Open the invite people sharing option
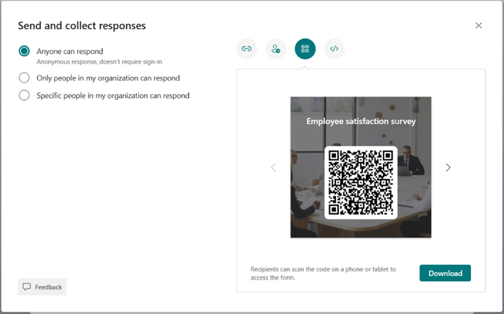 (x=276, y=48)
